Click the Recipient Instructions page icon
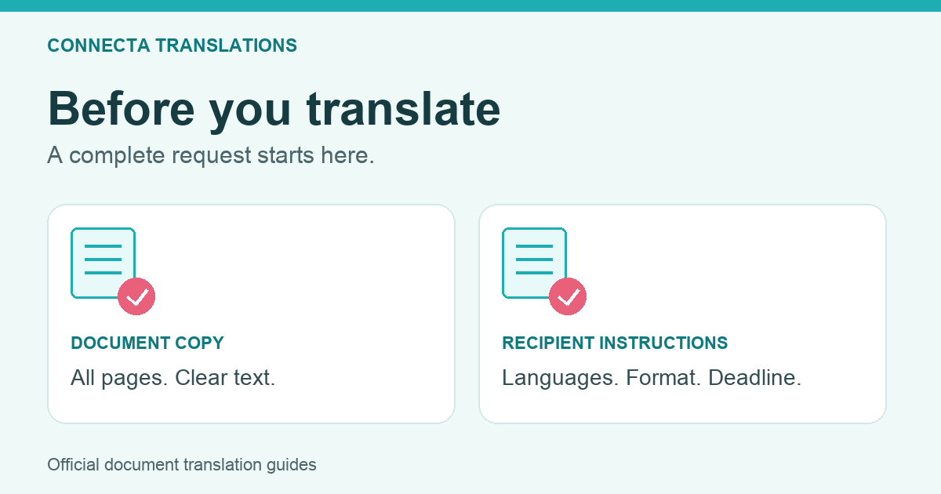The width and height of the screenshot is (941, 494). tap(534, 263)
